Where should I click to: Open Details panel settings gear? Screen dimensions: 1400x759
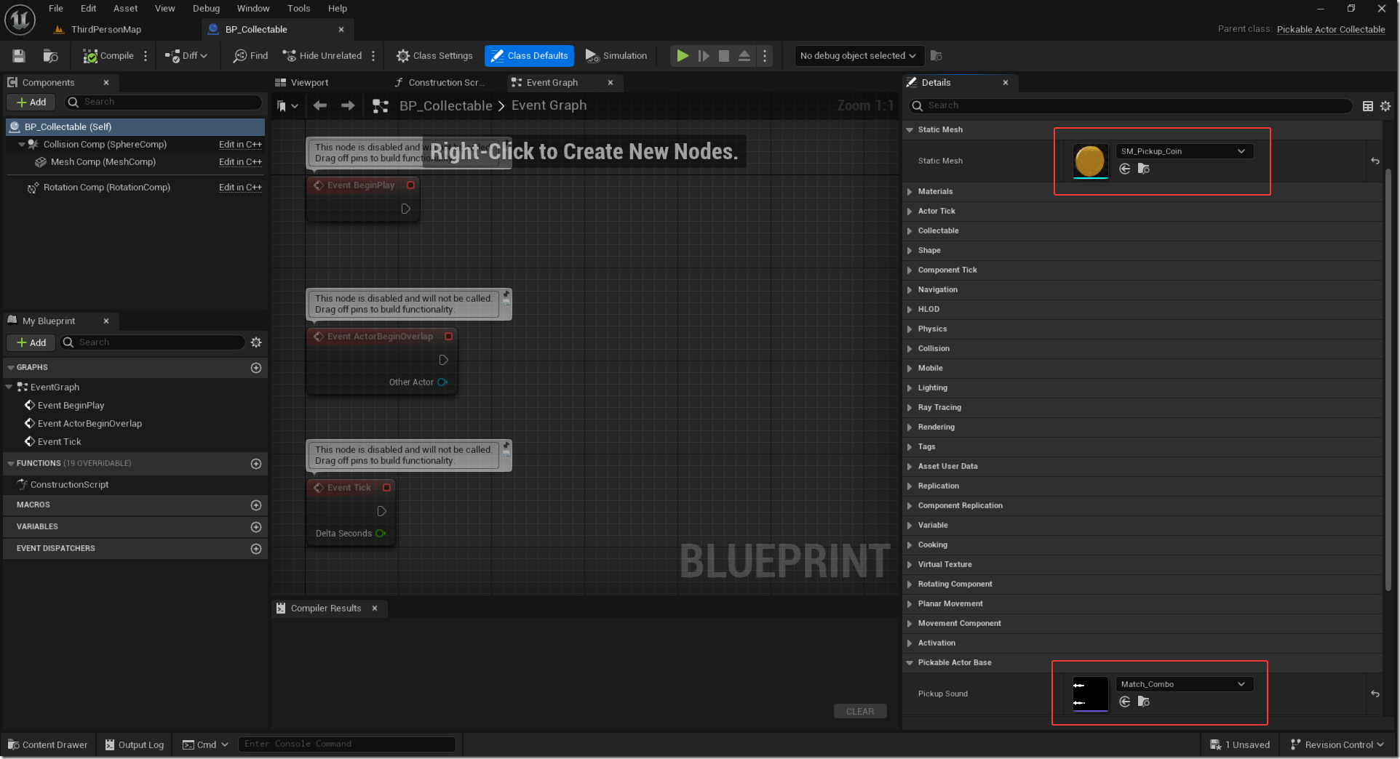(1385, 106)
